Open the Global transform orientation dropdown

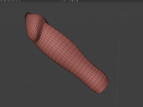tap(64, 1)
